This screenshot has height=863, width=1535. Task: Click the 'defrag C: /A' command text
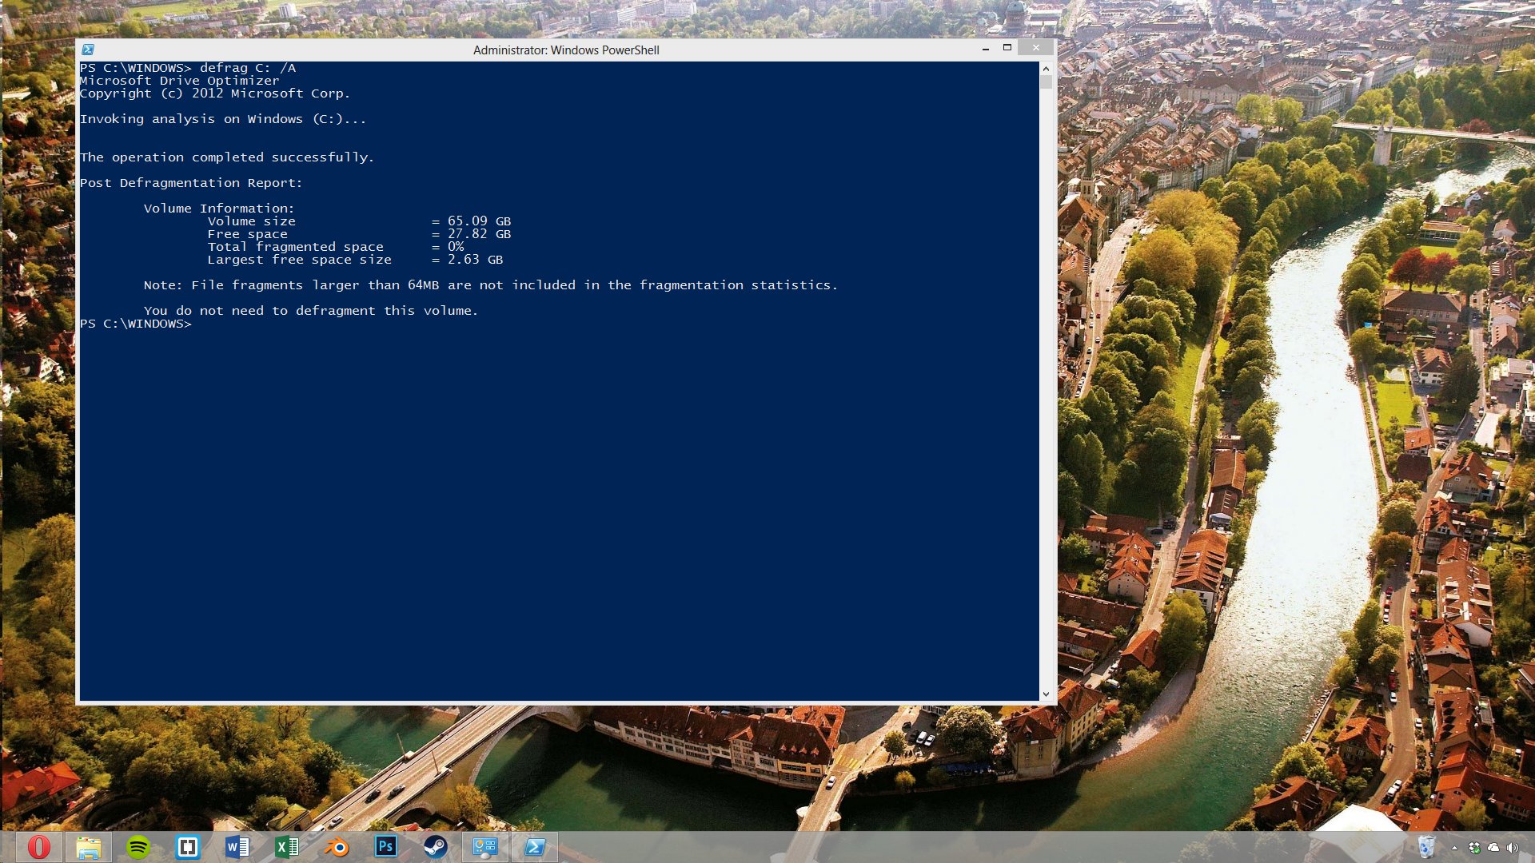coord(248,68)
